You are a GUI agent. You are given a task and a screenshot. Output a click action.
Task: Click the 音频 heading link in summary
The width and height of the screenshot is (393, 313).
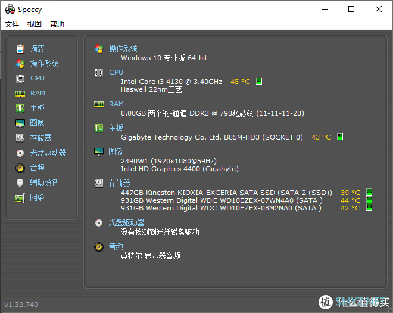click(116, 246)
